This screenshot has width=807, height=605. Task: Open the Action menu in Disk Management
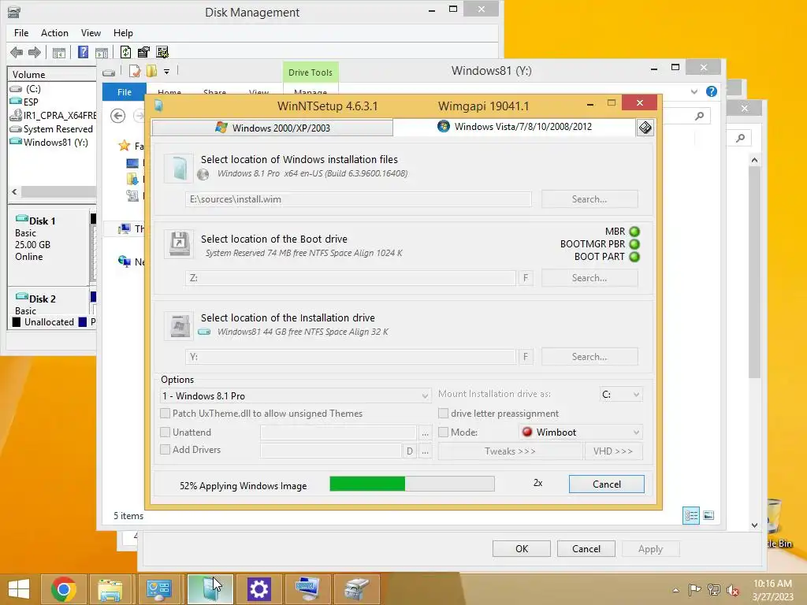[54, 33]
